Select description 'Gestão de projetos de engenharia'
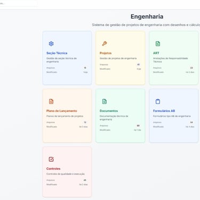This screenshot has height=200, width=200. click(118, 58)
